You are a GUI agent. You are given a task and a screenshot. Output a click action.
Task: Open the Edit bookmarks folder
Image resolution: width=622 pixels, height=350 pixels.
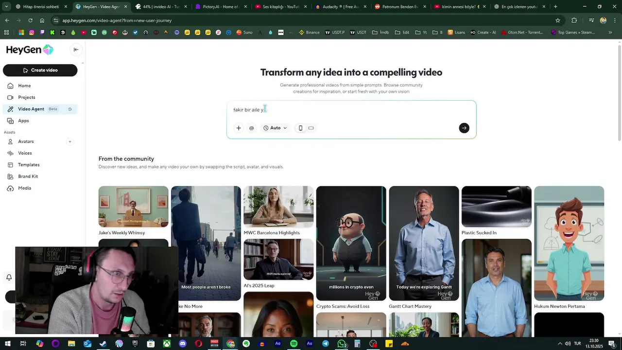pyautogui.click(x=402, y=33)
